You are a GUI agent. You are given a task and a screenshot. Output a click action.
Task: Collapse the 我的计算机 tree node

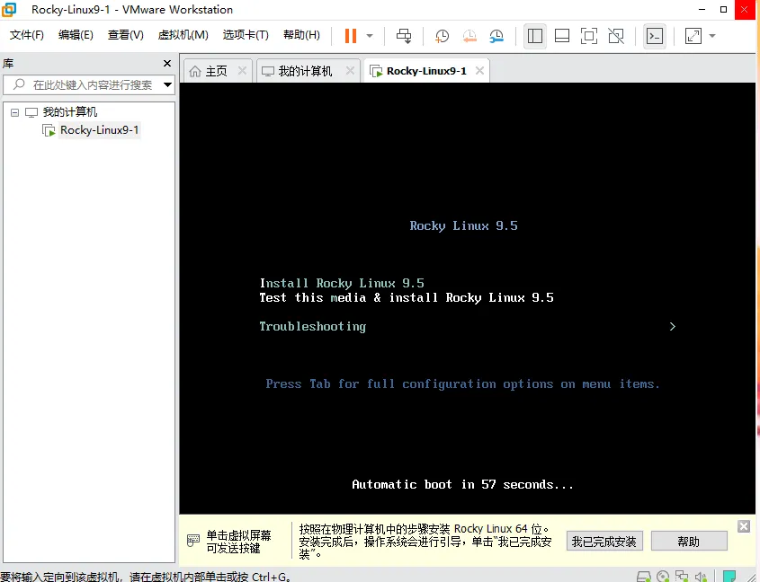click(15, 112)
